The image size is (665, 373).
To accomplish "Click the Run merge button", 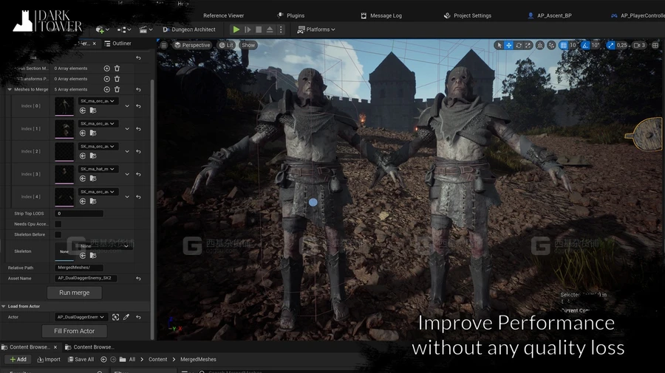I will [x=74, y=293].
